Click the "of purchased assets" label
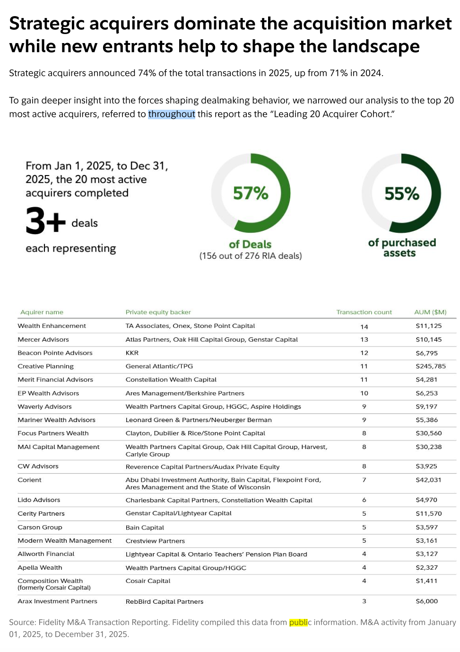460x652 pixels. point(402,247)
